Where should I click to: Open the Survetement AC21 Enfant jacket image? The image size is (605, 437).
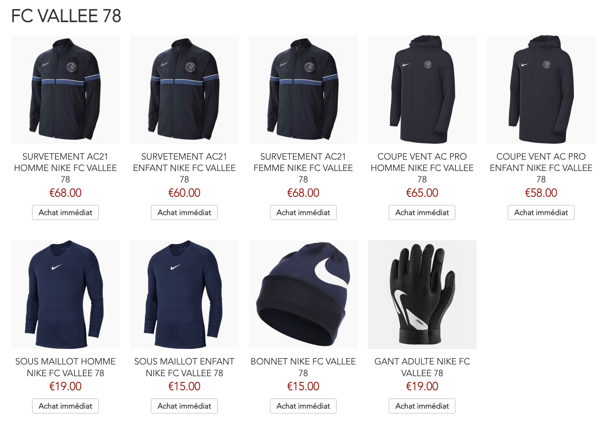pos(184,89)
